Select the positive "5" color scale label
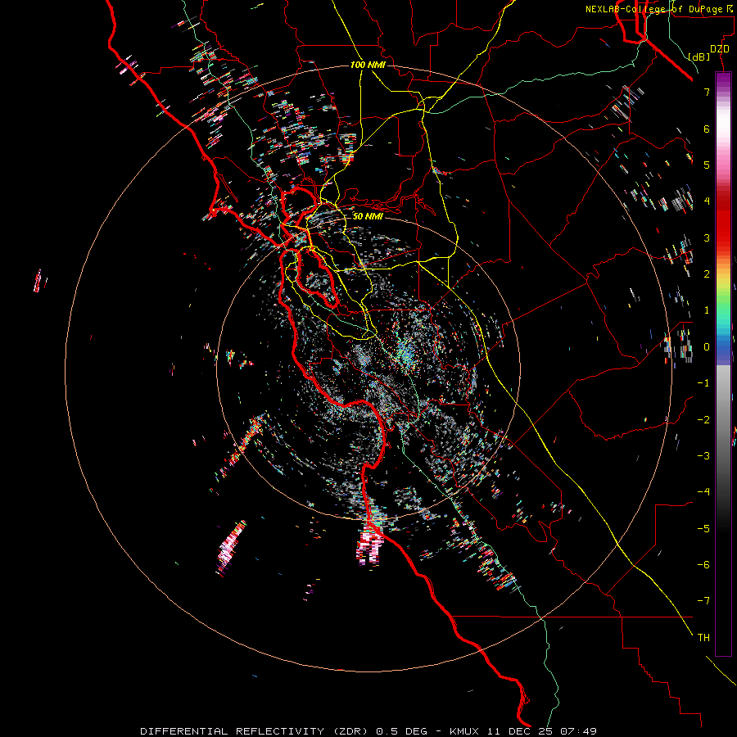This screenshot has height=737, width=737. 707,165
